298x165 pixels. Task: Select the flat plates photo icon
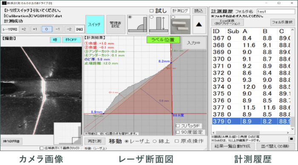click(181, 25)
